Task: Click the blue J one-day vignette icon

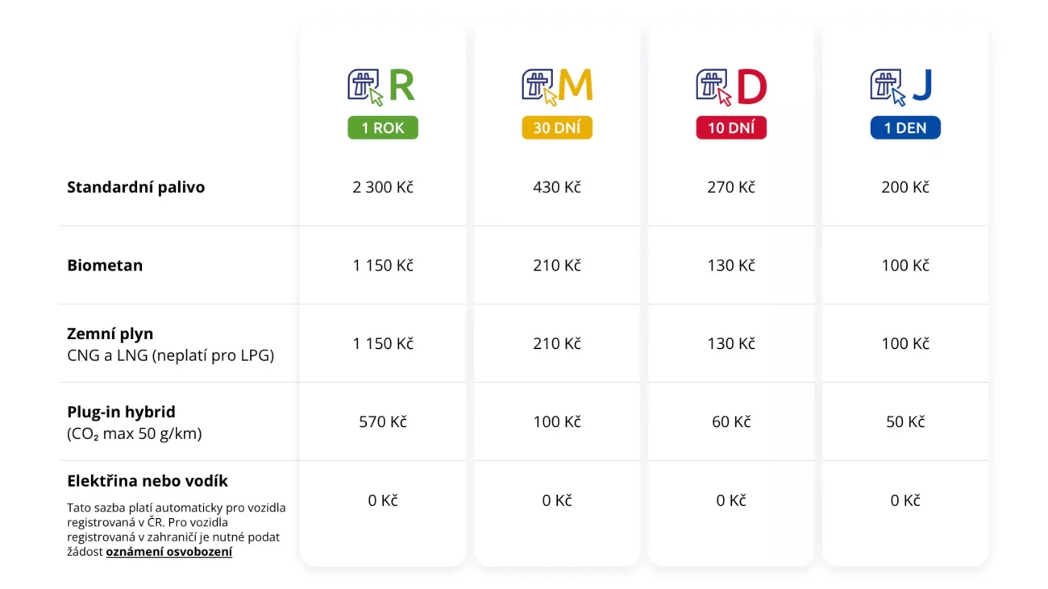Action: tap(903, 87)
